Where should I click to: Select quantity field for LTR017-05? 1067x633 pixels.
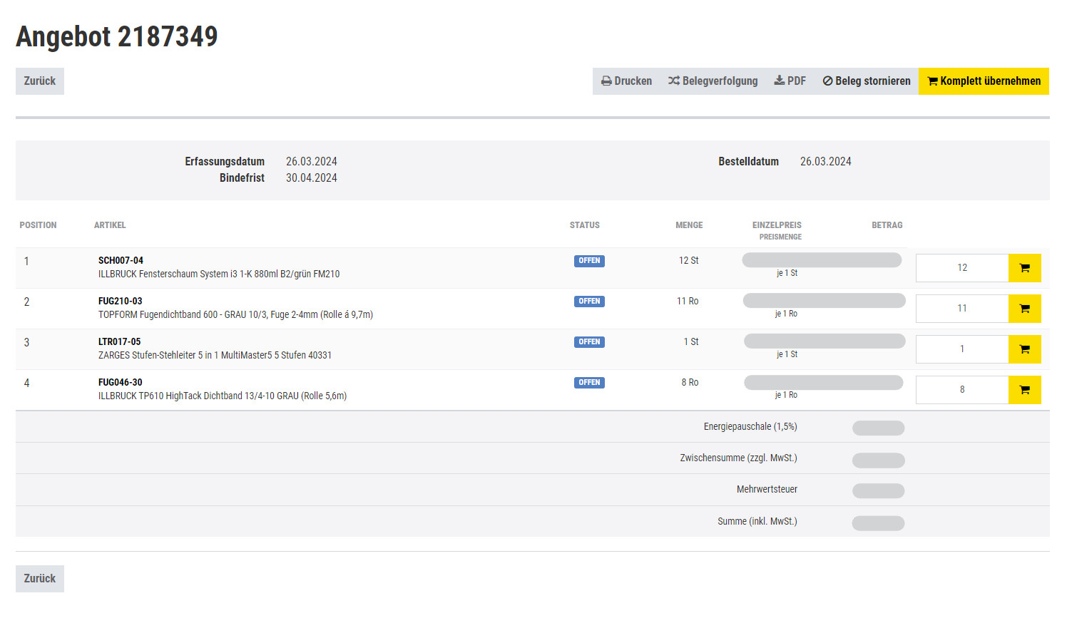[961, 349]
